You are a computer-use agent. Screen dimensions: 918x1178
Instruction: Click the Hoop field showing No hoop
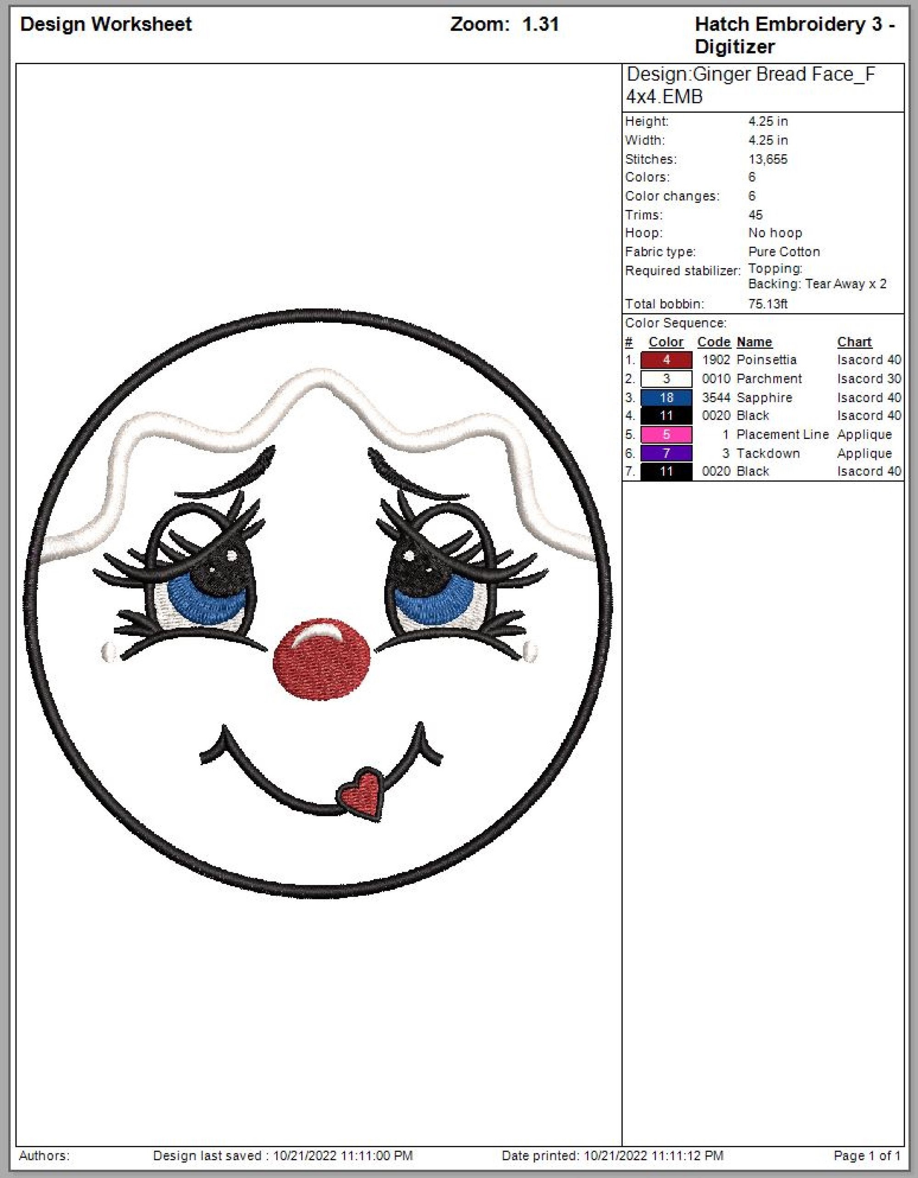775,233
